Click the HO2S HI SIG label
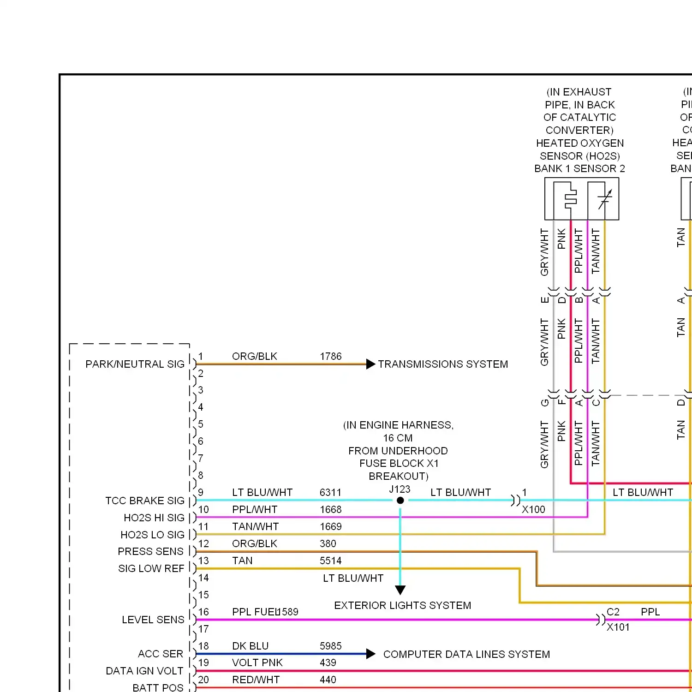This screenshot has width=692, height=692. pyautogui.click(x=154, y=518)
